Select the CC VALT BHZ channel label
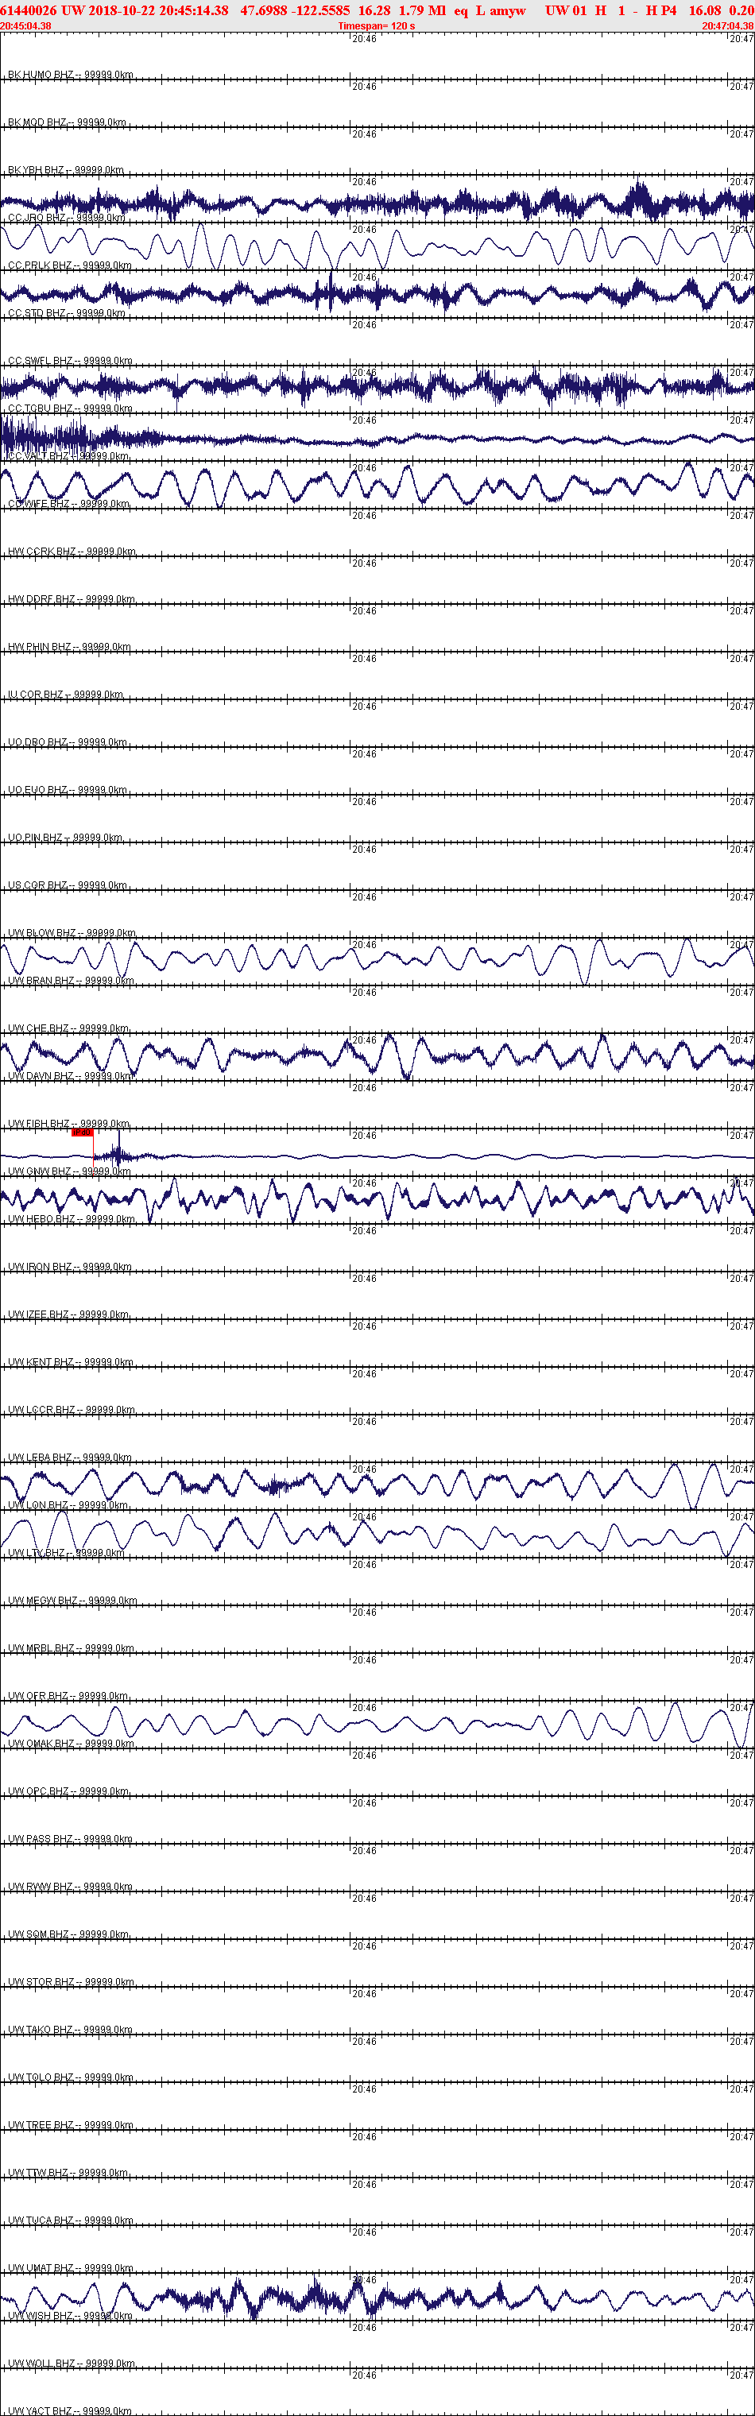Viewport: 755px width, 2416px height. (68, 456)
